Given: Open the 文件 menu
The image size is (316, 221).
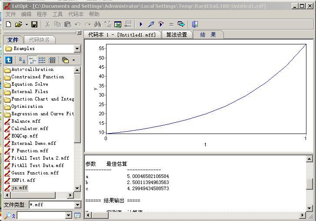Looking at the screenshot, I should (x=10, y=14).
